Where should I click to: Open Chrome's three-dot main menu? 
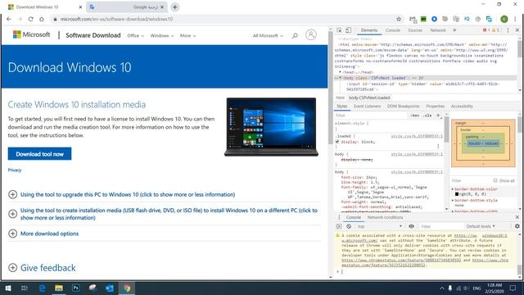[515, 19]
